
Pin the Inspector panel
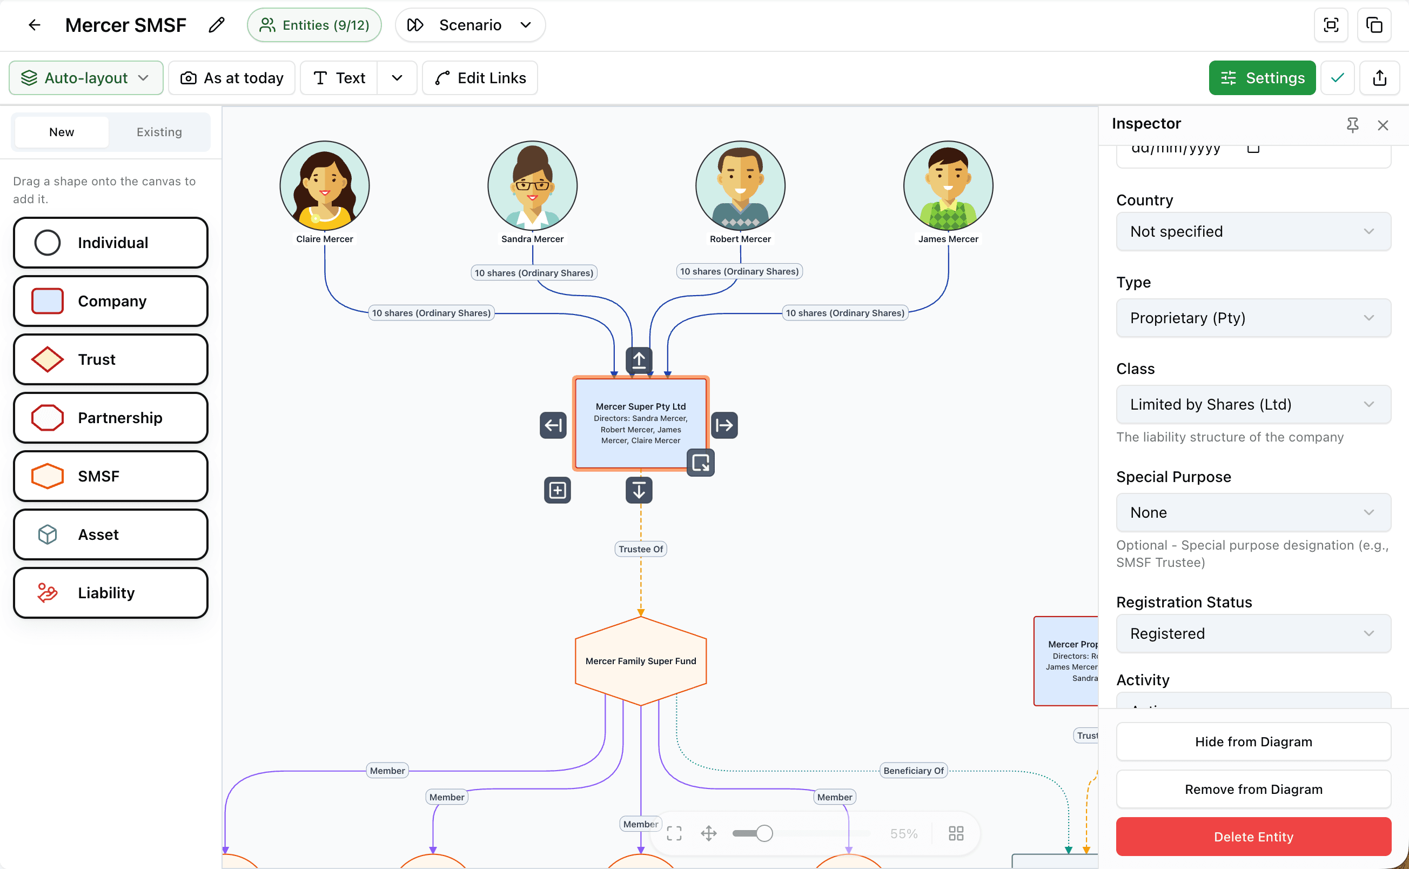[1352, 124]
